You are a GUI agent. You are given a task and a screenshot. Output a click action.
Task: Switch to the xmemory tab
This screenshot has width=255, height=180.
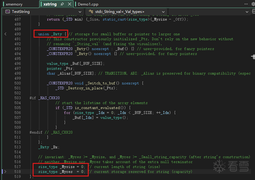(x=14, y=4)
